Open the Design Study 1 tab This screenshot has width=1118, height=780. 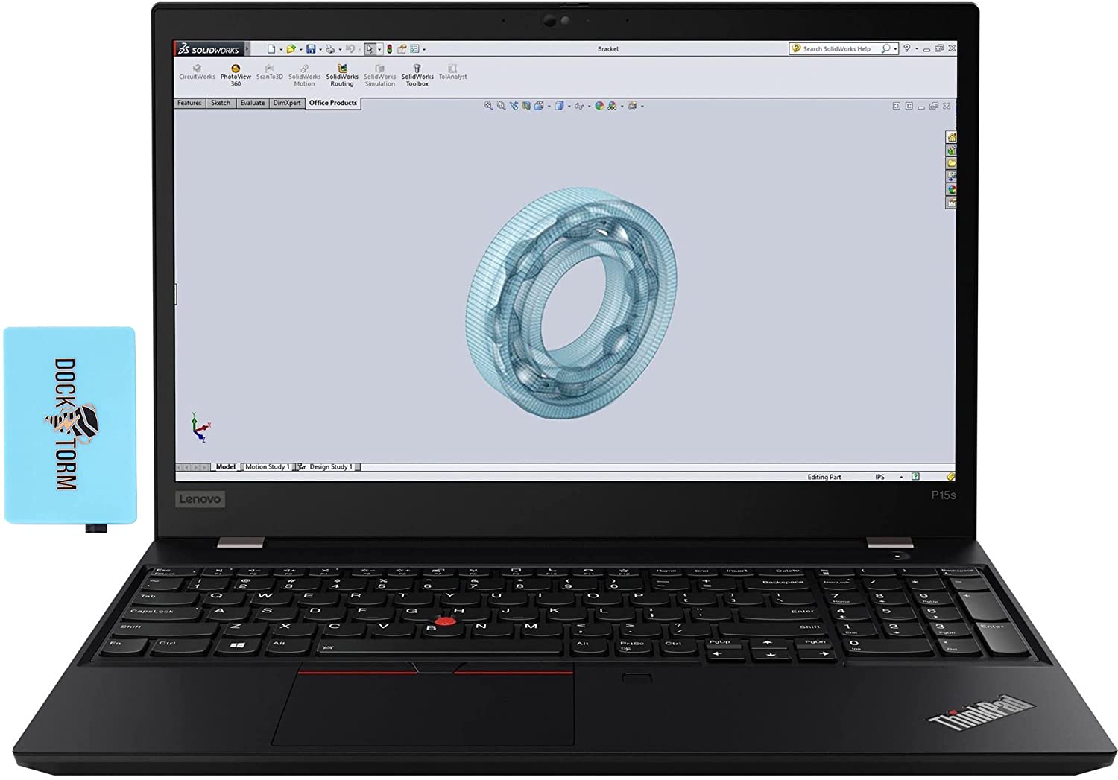click(327, 467)
